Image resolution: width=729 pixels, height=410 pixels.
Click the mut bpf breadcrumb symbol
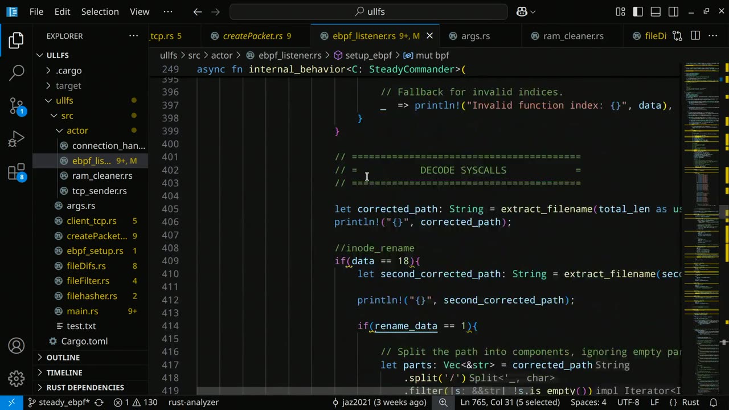click(x=426, y=55)
